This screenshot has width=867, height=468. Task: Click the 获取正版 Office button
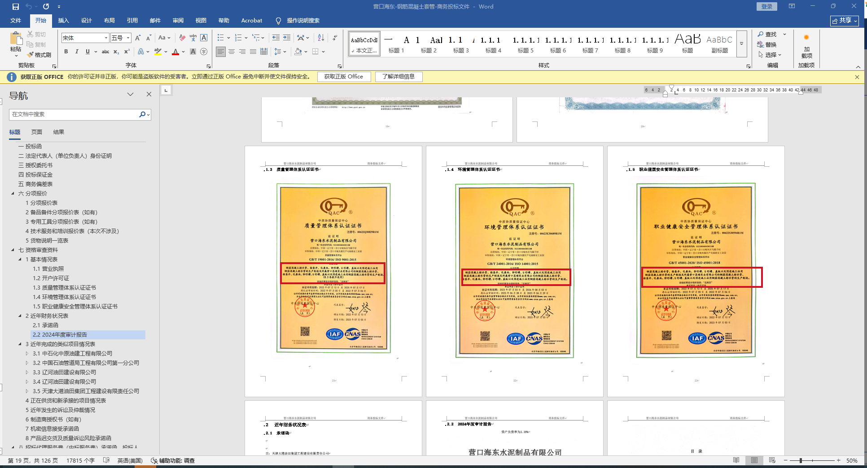tap(343, 77)
